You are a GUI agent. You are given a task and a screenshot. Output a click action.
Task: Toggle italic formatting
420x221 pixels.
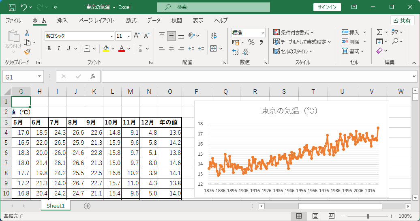click(59, 49)
